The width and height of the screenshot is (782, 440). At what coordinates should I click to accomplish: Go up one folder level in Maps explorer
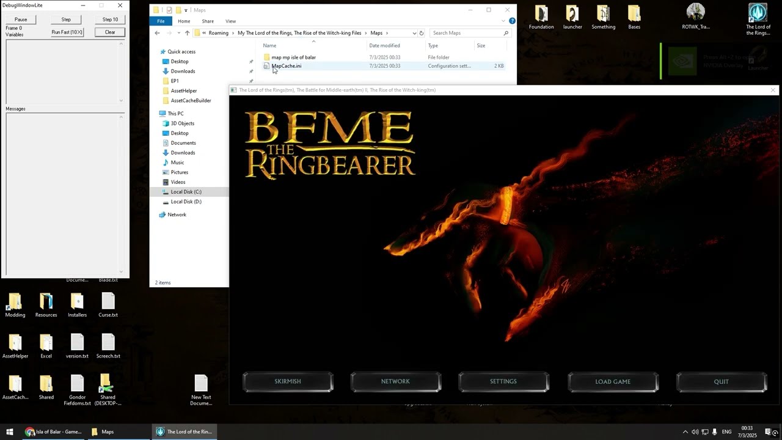coord(187,33)
